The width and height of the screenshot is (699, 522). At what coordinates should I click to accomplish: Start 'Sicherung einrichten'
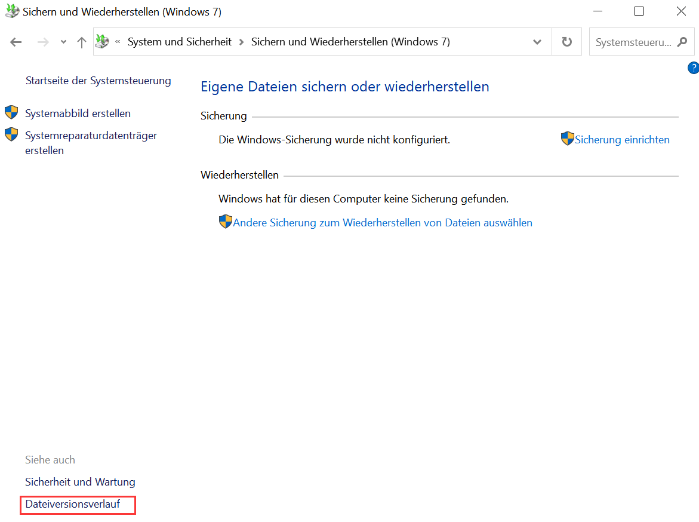click(x=622, y=140)
